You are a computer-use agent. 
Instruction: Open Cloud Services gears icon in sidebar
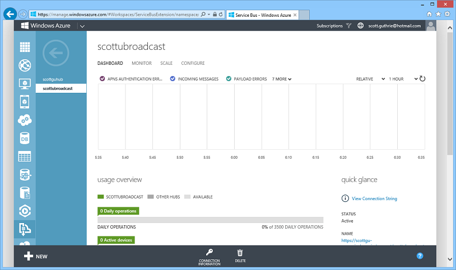[25, 120]
